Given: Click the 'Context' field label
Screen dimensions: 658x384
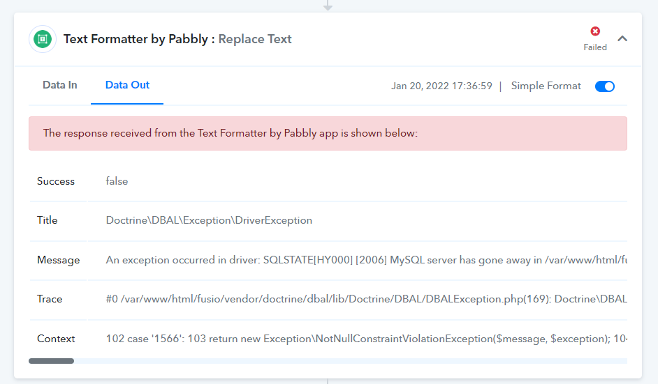Looking at the screenshot, I should pos(56,339).
